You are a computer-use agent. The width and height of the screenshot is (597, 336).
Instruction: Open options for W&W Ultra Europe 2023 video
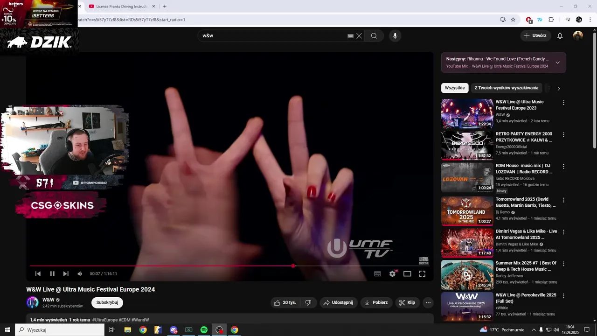click(563, 103)
